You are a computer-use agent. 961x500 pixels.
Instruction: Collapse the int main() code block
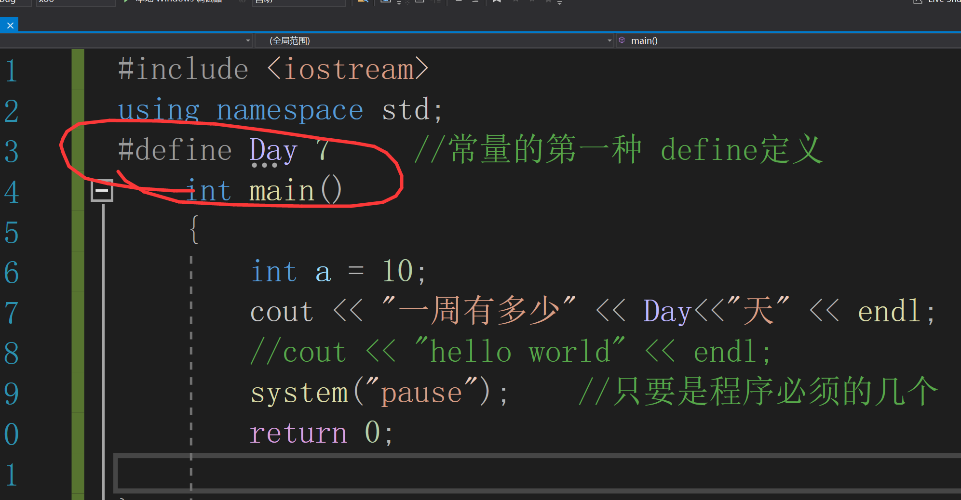click(102, 191)
